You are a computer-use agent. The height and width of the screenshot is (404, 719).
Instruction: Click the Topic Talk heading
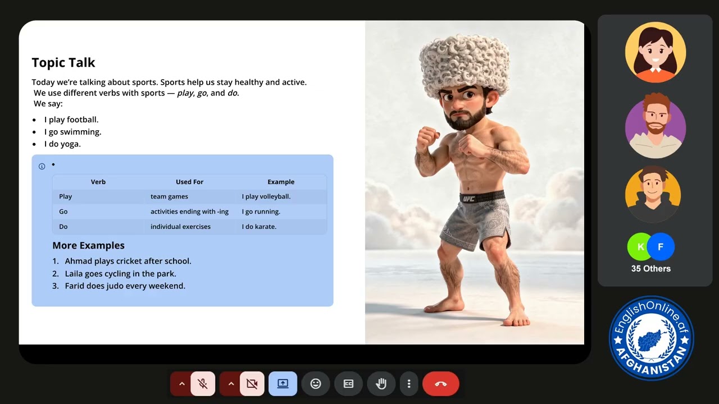click(63, 62)
